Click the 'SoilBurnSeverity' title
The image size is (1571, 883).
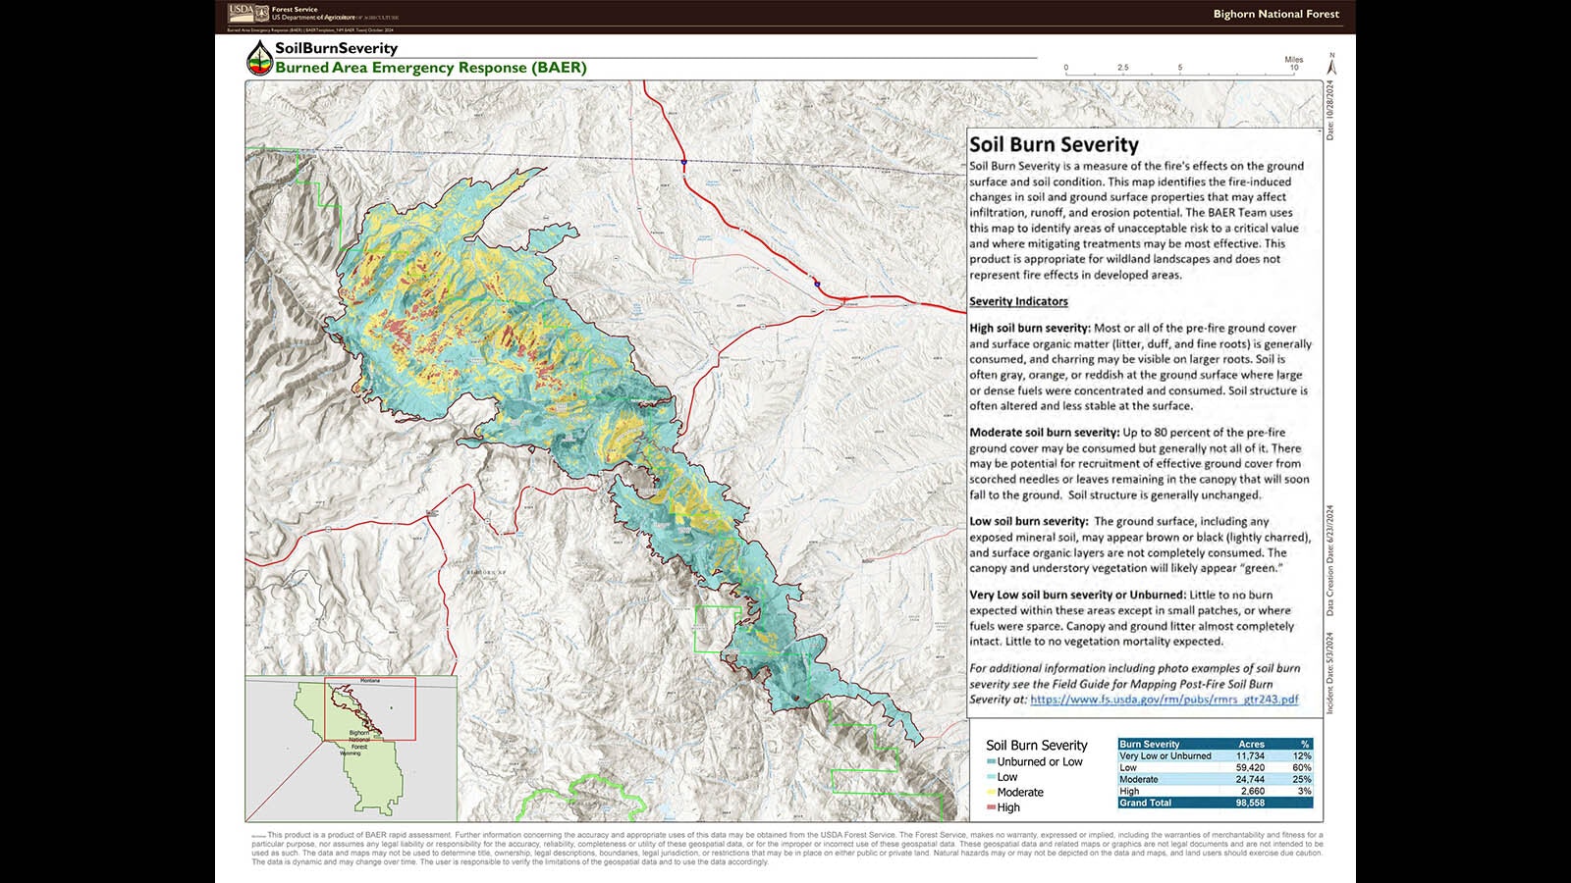pos(336,48)
